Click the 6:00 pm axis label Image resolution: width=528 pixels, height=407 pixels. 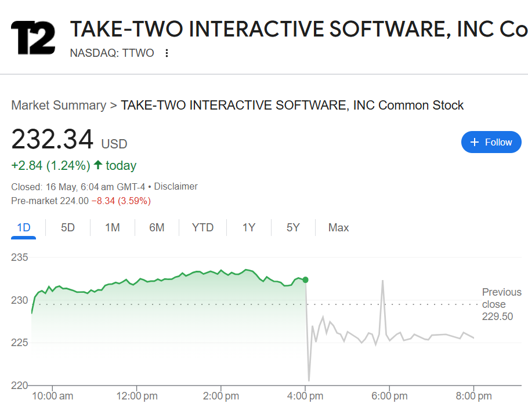(389, 396)
